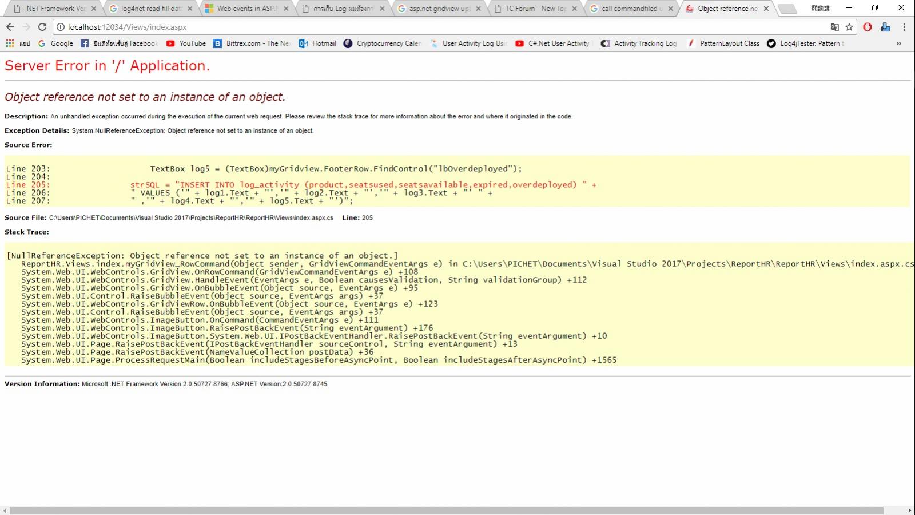Click the Google Translate icon in the address bar
This screenshot has width=915, height=515.
point(835,27)
